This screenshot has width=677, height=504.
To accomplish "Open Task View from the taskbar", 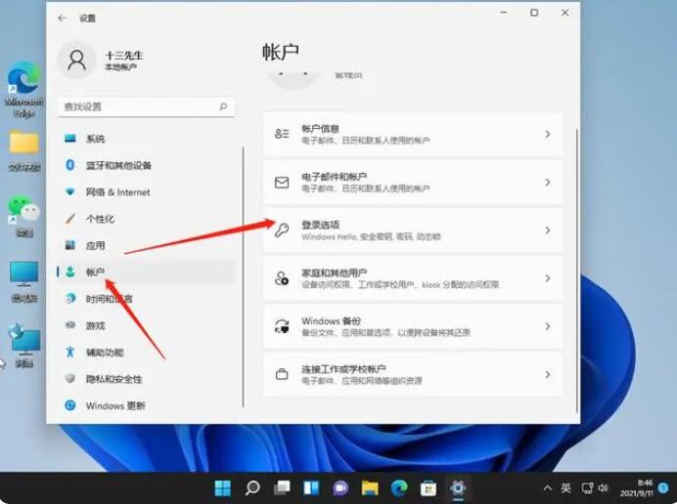I will tap(282, 488).
